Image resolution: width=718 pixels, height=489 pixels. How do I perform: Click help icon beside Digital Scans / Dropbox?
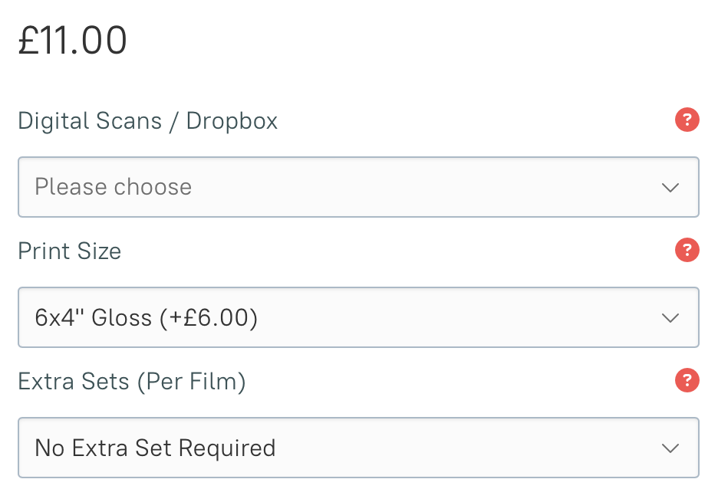[687, 120]
